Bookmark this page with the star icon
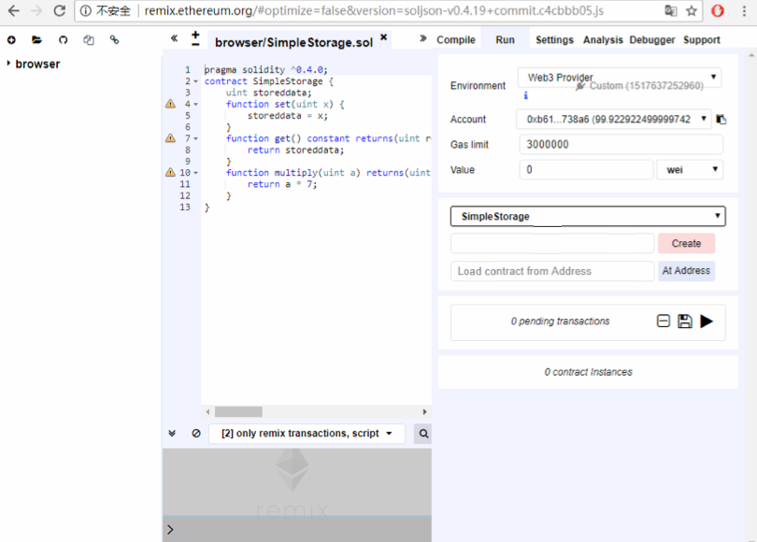 coord(692,10)
